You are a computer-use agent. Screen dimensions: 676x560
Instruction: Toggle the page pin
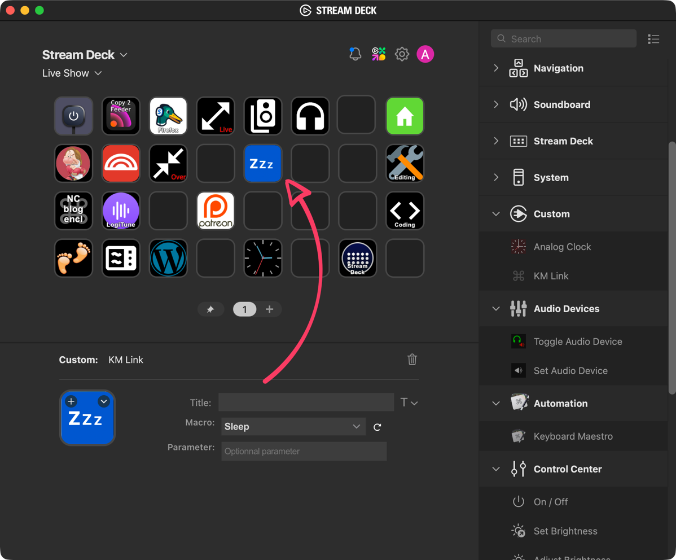[x=210, y=309]
